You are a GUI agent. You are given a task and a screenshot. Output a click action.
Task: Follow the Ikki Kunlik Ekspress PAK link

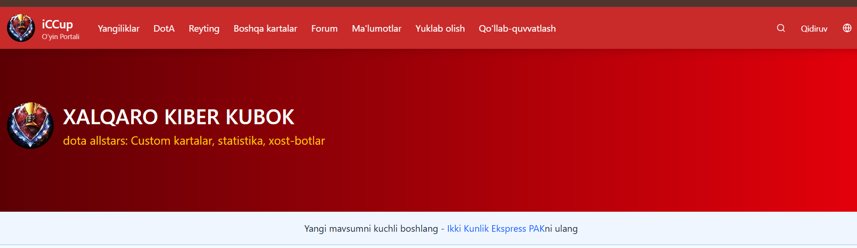click(496, 228)
